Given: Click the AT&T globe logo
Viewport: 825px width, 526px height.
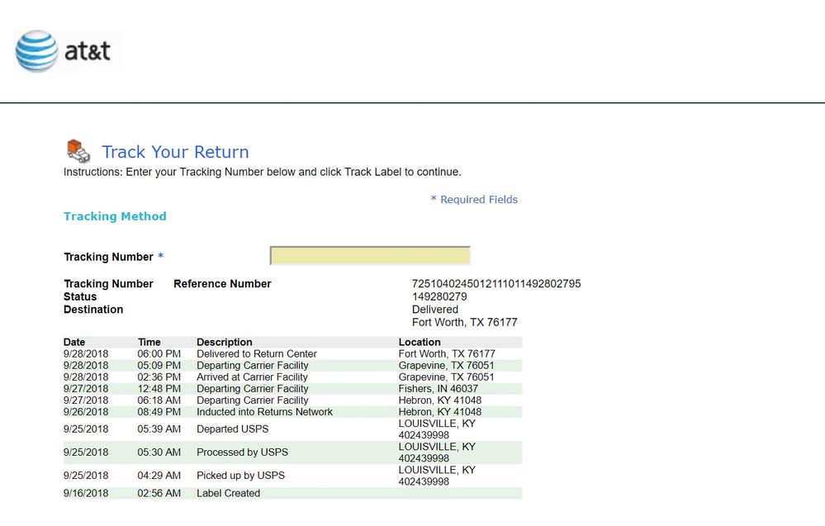Looking at the screenshot, I should coord(36,51).
